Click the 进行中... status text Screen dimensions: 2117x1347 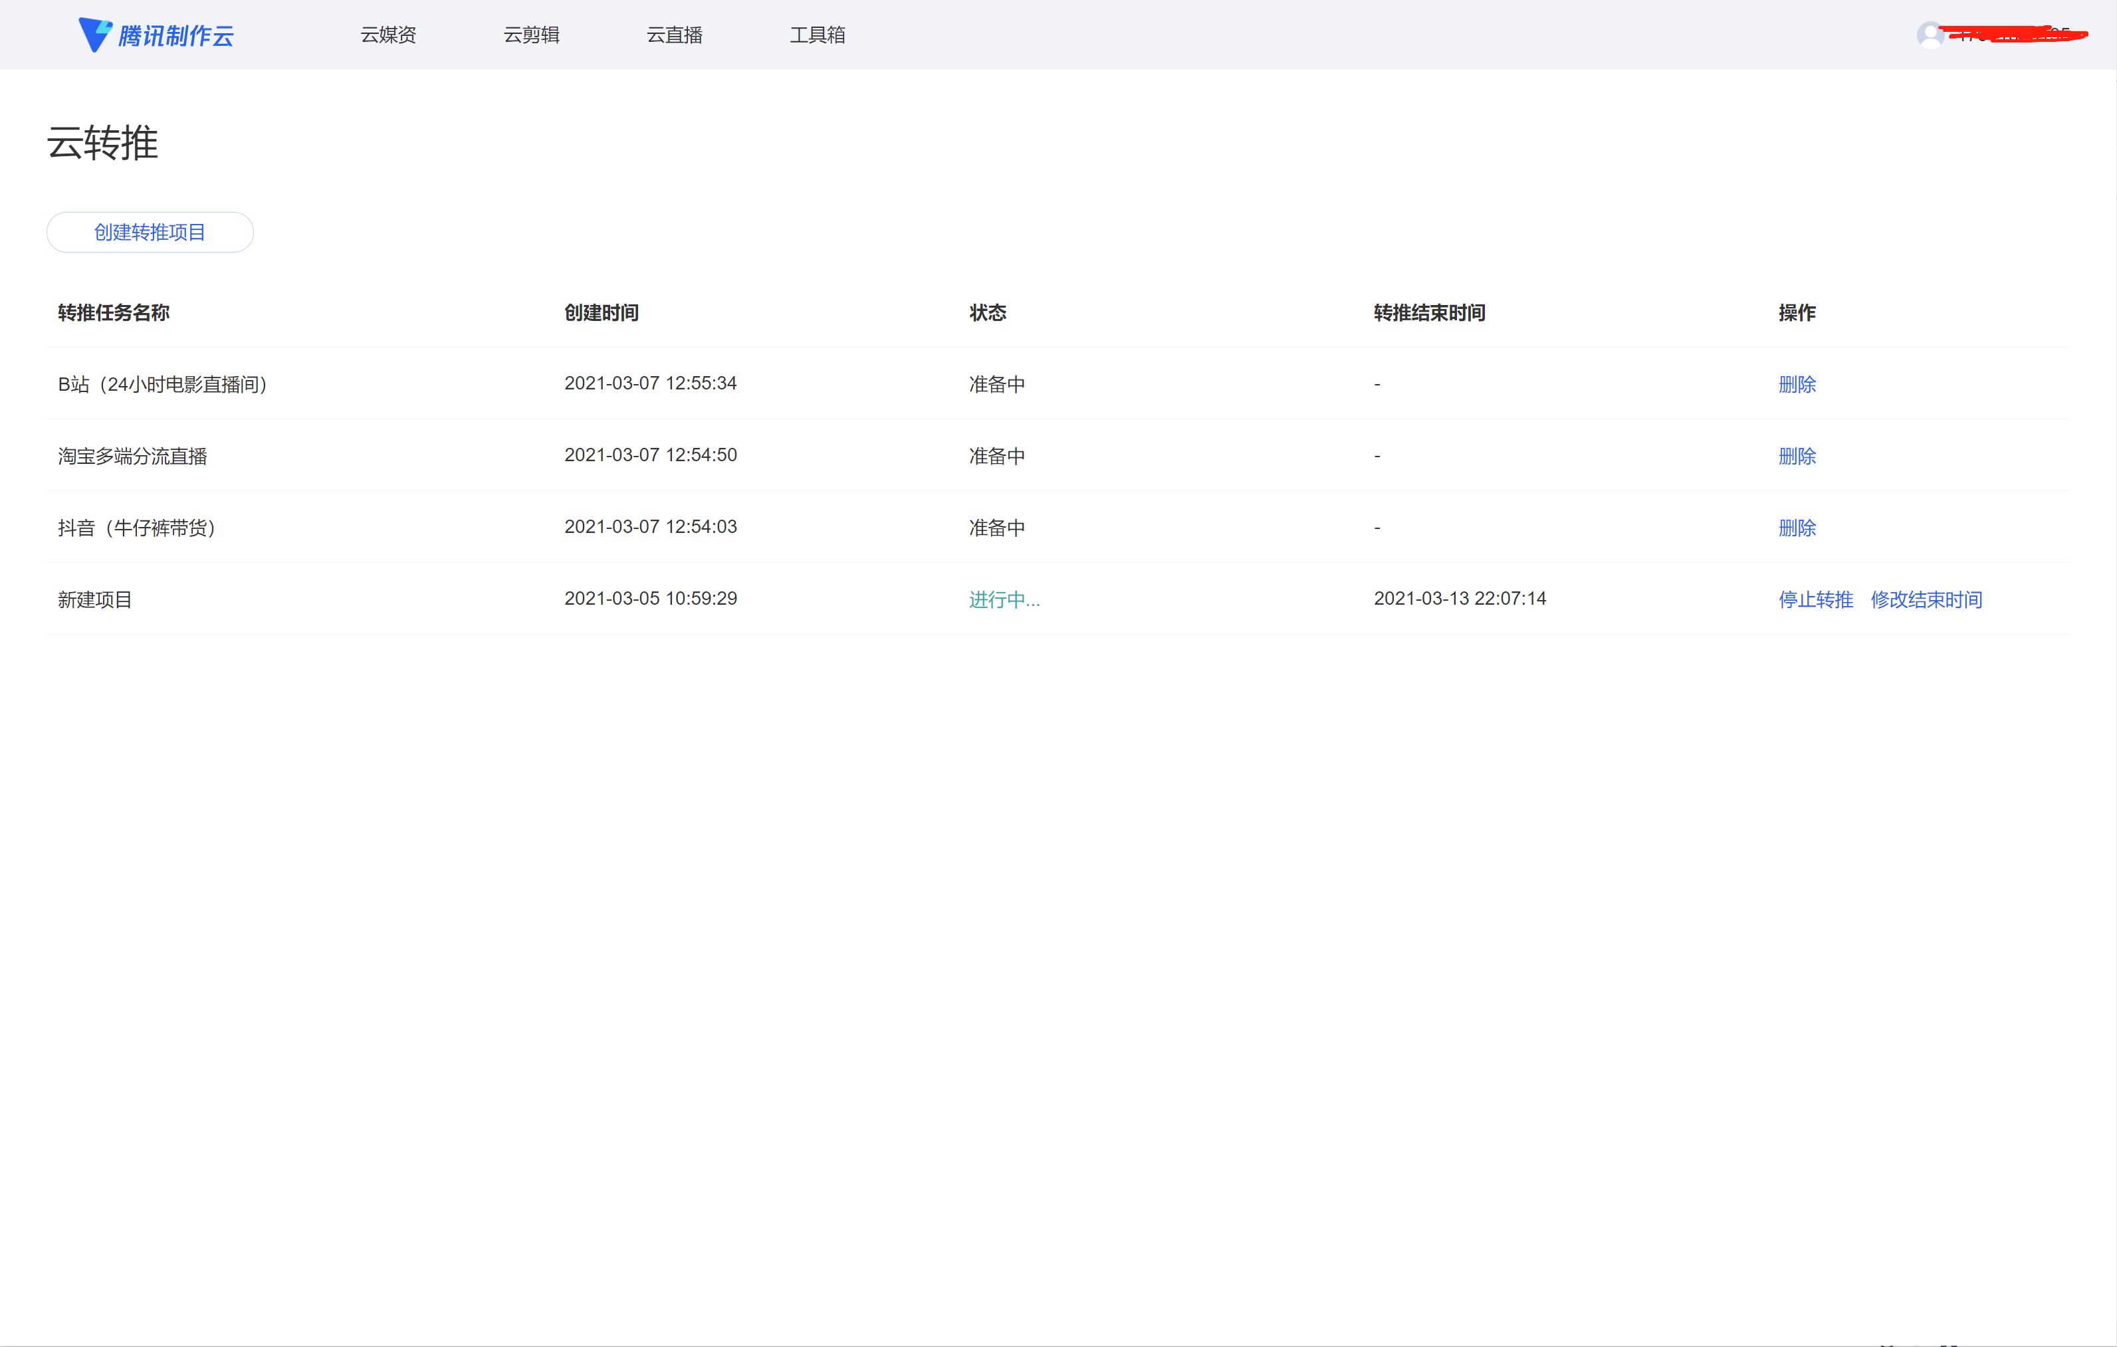click(1004, 599)
